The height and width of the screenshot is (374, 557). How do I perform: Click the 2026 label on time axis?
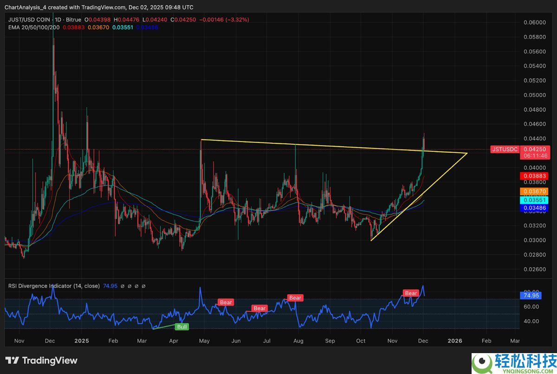click(x=454, y=341)
